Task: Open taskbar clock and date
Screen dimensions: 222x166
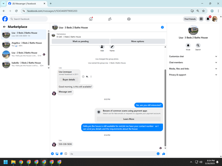Action: (x=210, y=162)
